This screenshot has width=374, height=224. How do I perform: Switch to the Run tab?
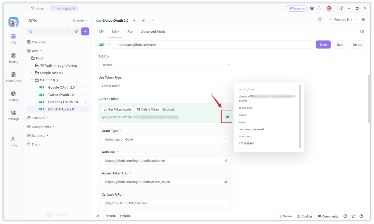(130, 32)
